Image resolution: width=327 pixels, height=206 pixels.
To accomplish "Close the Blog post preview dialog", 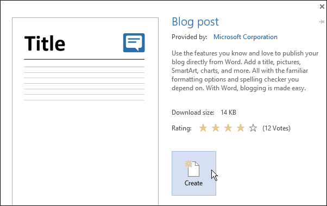I will (x=322, y=7).
